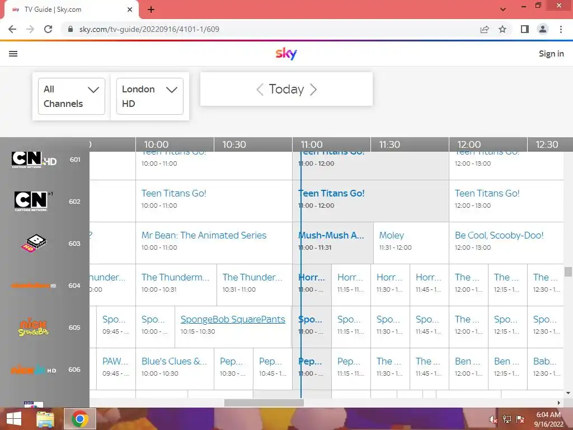
Task: Expand the London HD region dropdown
Action: [150, 96]
